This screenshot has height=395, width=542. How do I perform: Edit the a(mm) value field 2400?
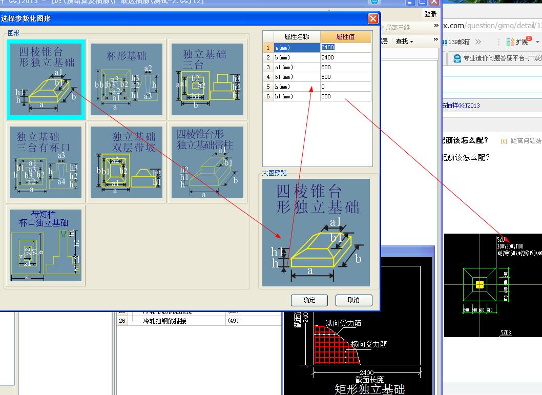346,47
